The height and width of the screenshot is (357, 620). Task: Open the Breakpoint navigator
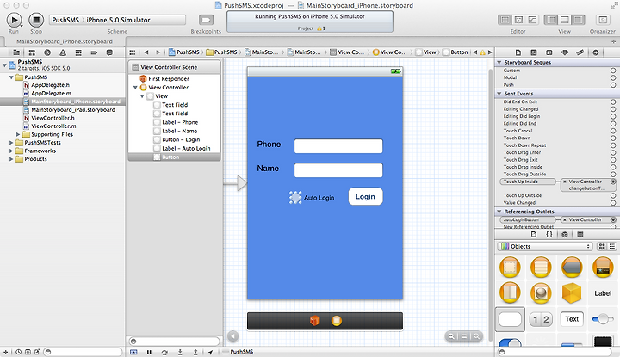[x=94, y=52]
